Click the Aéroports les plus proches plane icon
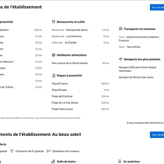 click(121, 59)
